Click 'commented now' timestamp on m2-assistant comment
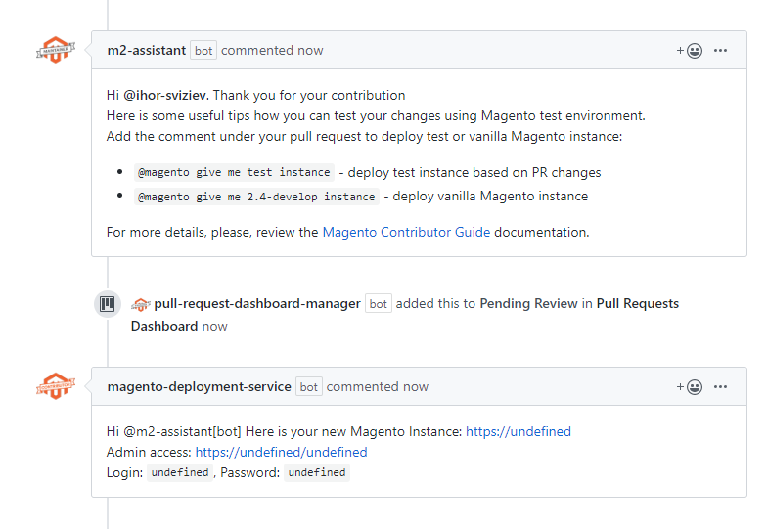 click(272, 51)
